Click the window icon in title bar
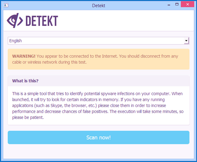This screenshot has height=162, width=197. point(6,5)
